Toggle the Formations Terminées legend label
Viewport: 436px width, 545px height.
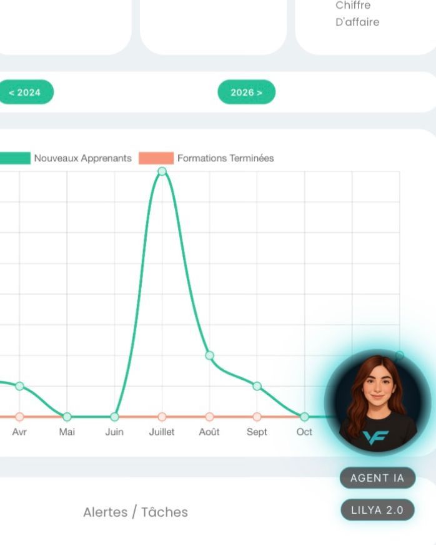pyautogui.click(x=225, y=158)
